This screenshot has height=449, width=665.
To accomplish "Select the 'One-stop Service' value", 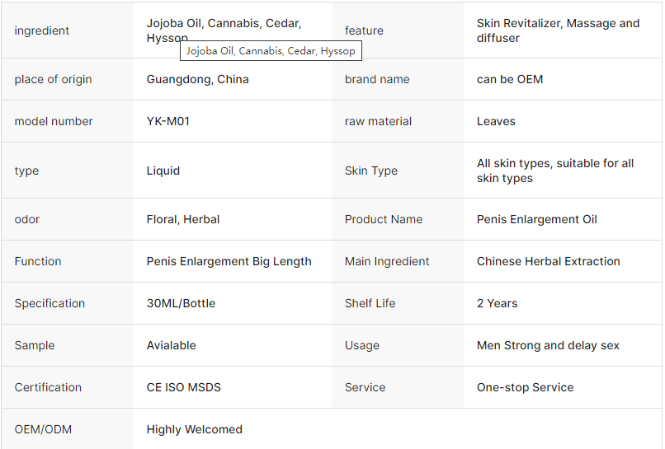I will pos(525,387).
